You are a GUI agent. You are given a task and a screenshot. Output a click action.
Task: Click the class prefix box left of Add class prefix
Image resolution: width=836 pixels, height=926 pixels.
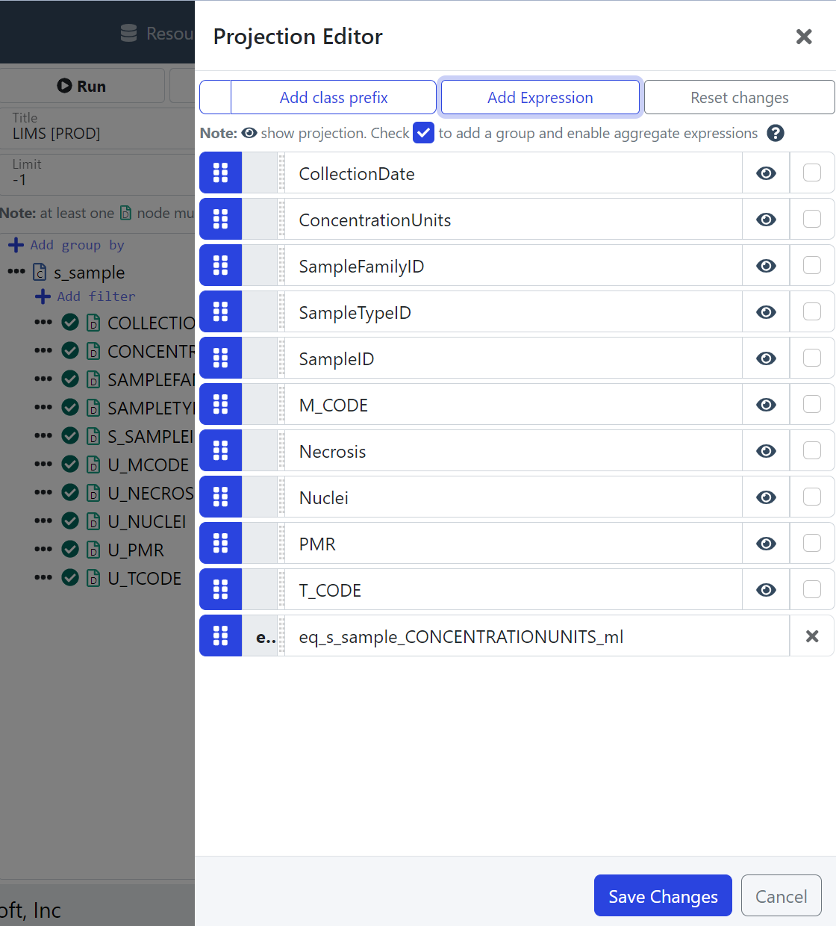(x=216, y=98)
